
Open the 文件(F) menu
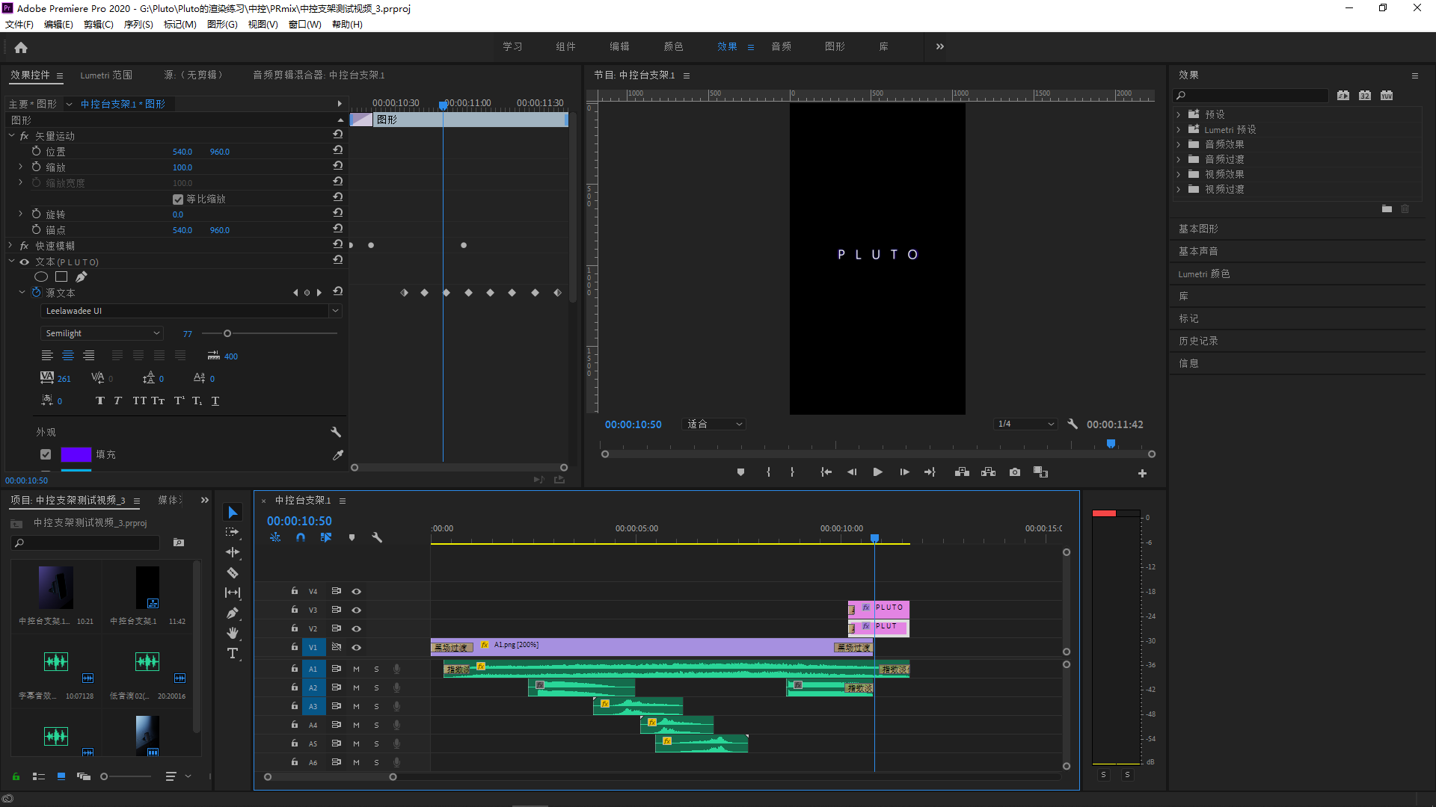coord(19,24)
